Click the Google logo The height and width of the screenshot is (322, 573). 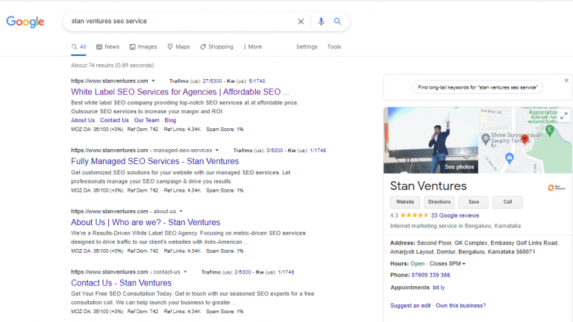coord(25,22)
